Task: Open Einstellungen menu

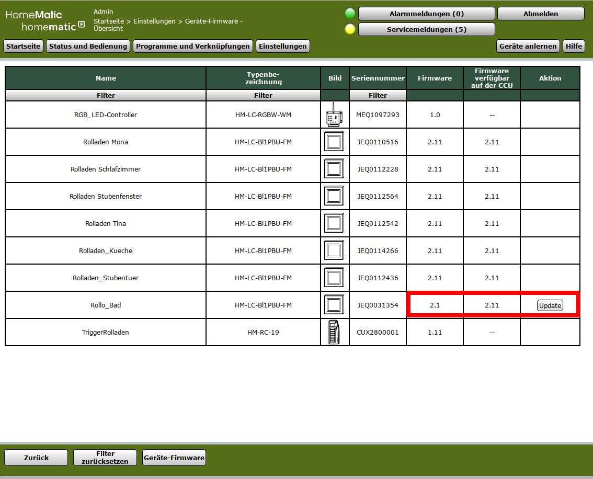Action: 282,46
